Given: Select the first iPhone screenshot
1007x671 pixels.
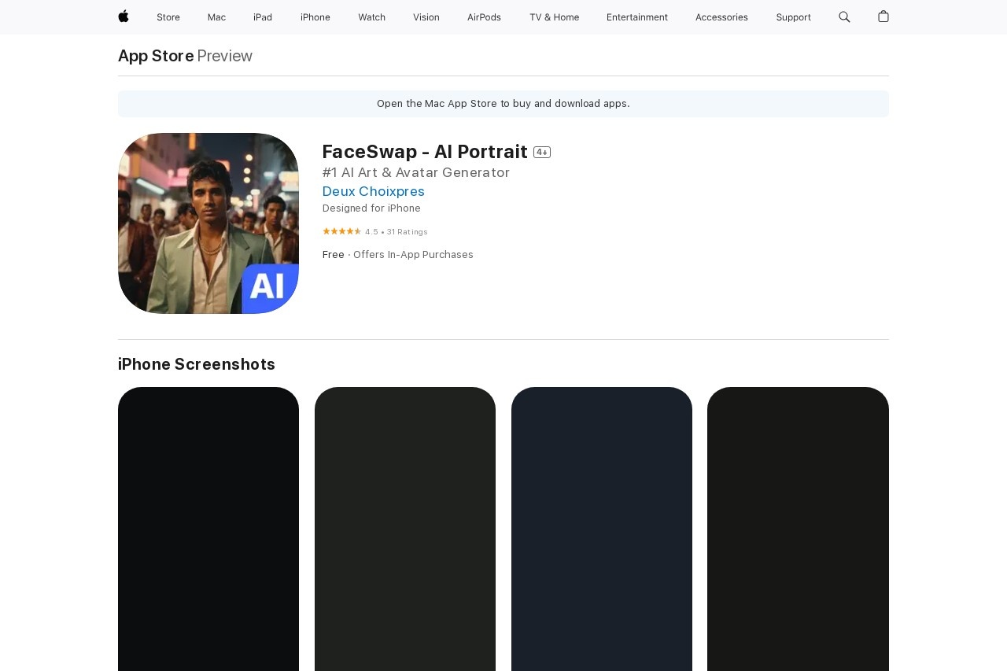Looking at the screenshot, I should (208, 529).
